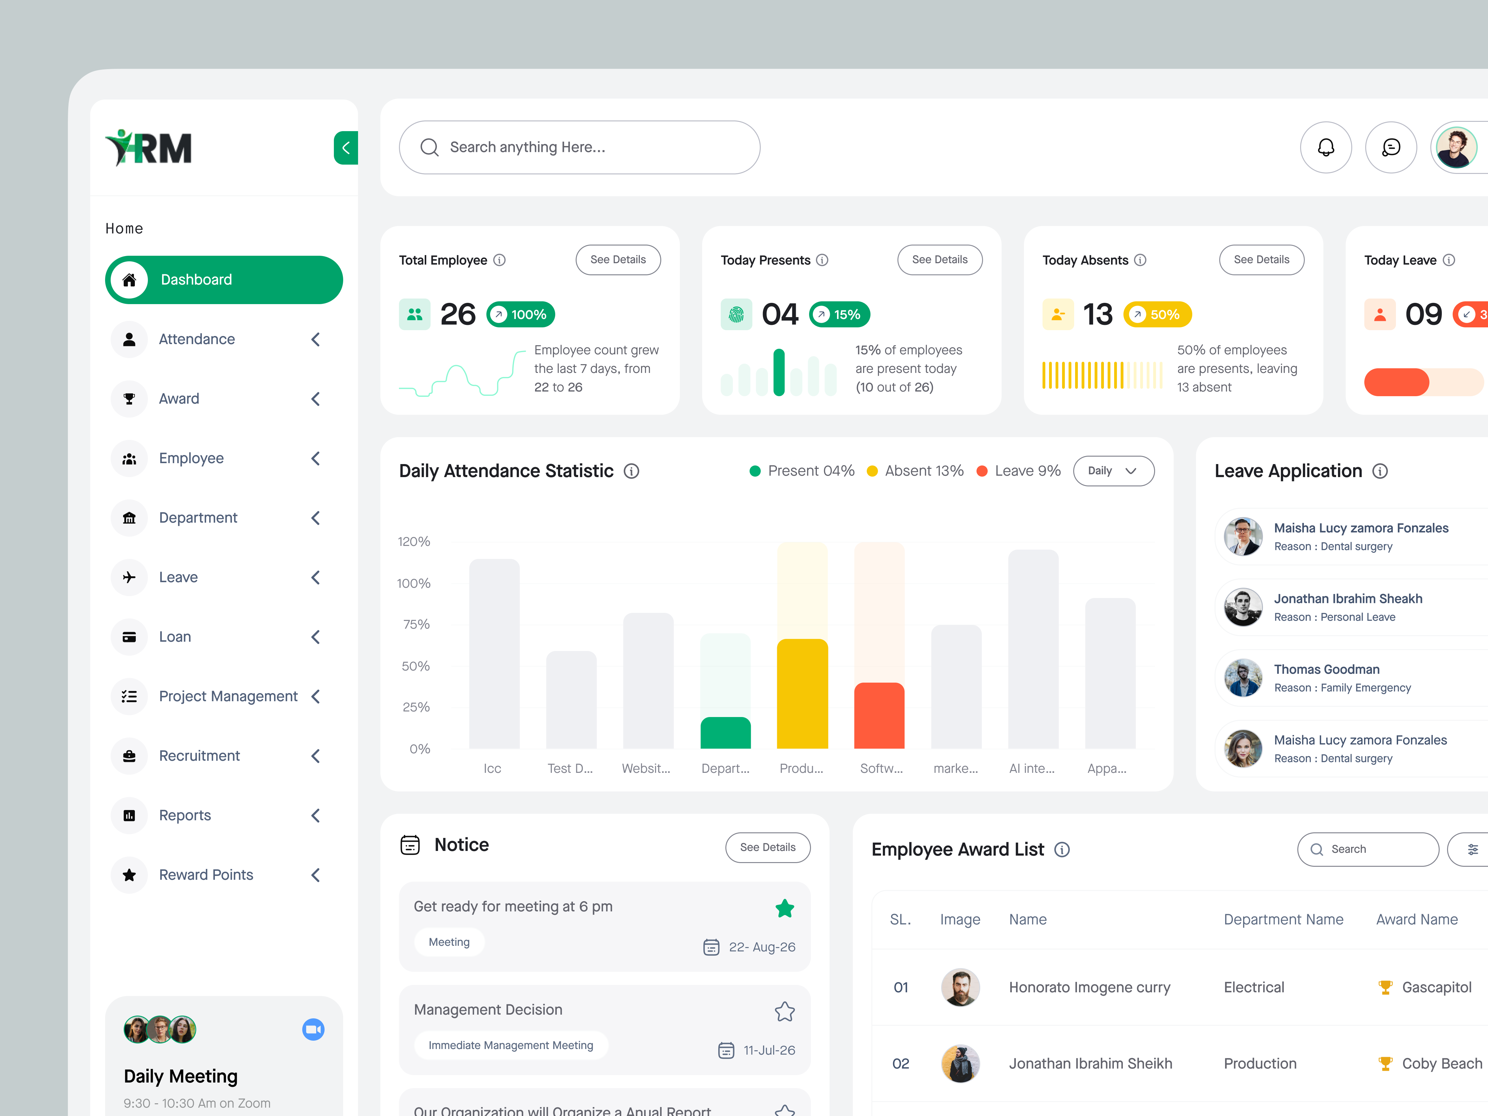Click the Loan card icon
Viewport: 1488px width, 1116px height.
click(x=129, y=637)
